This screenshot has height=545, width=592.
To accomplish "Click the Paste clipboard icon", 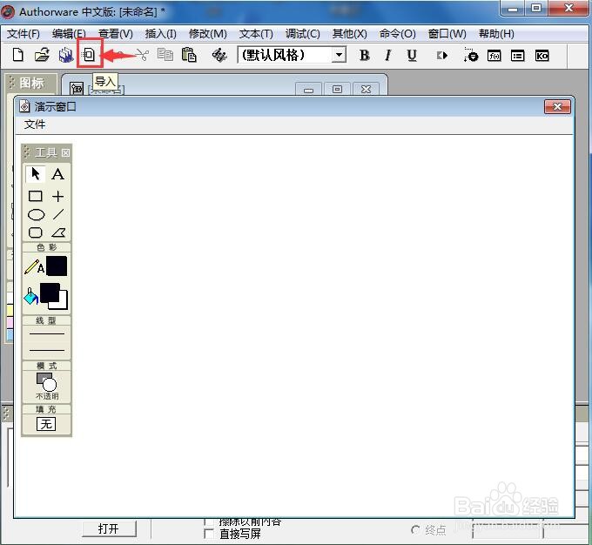I will pyautogui.click(x=189, y=55).
